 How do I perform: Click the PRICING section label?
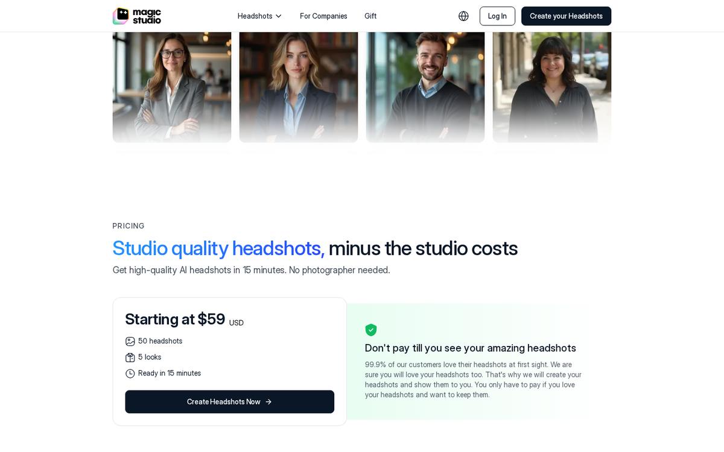pos(129,226)
